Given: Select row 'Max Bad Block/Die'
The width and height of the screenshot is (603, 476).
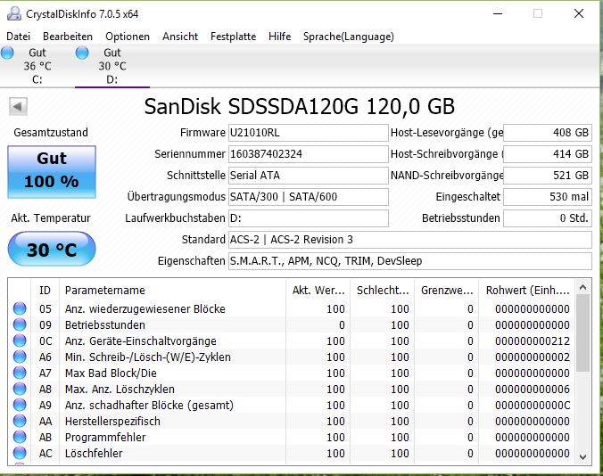Looking at the screenshot, I should pyautogui.click(x=292, y=373).
